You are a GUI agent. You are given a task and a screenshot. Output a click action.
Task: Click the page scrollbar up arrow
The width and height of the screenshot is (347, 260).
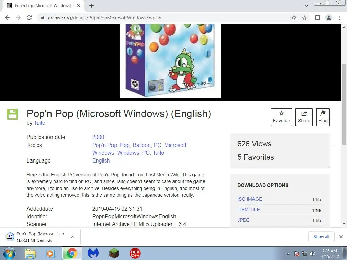(344, 27)
